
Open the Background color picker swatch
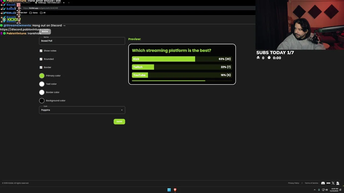pos(42,101)
